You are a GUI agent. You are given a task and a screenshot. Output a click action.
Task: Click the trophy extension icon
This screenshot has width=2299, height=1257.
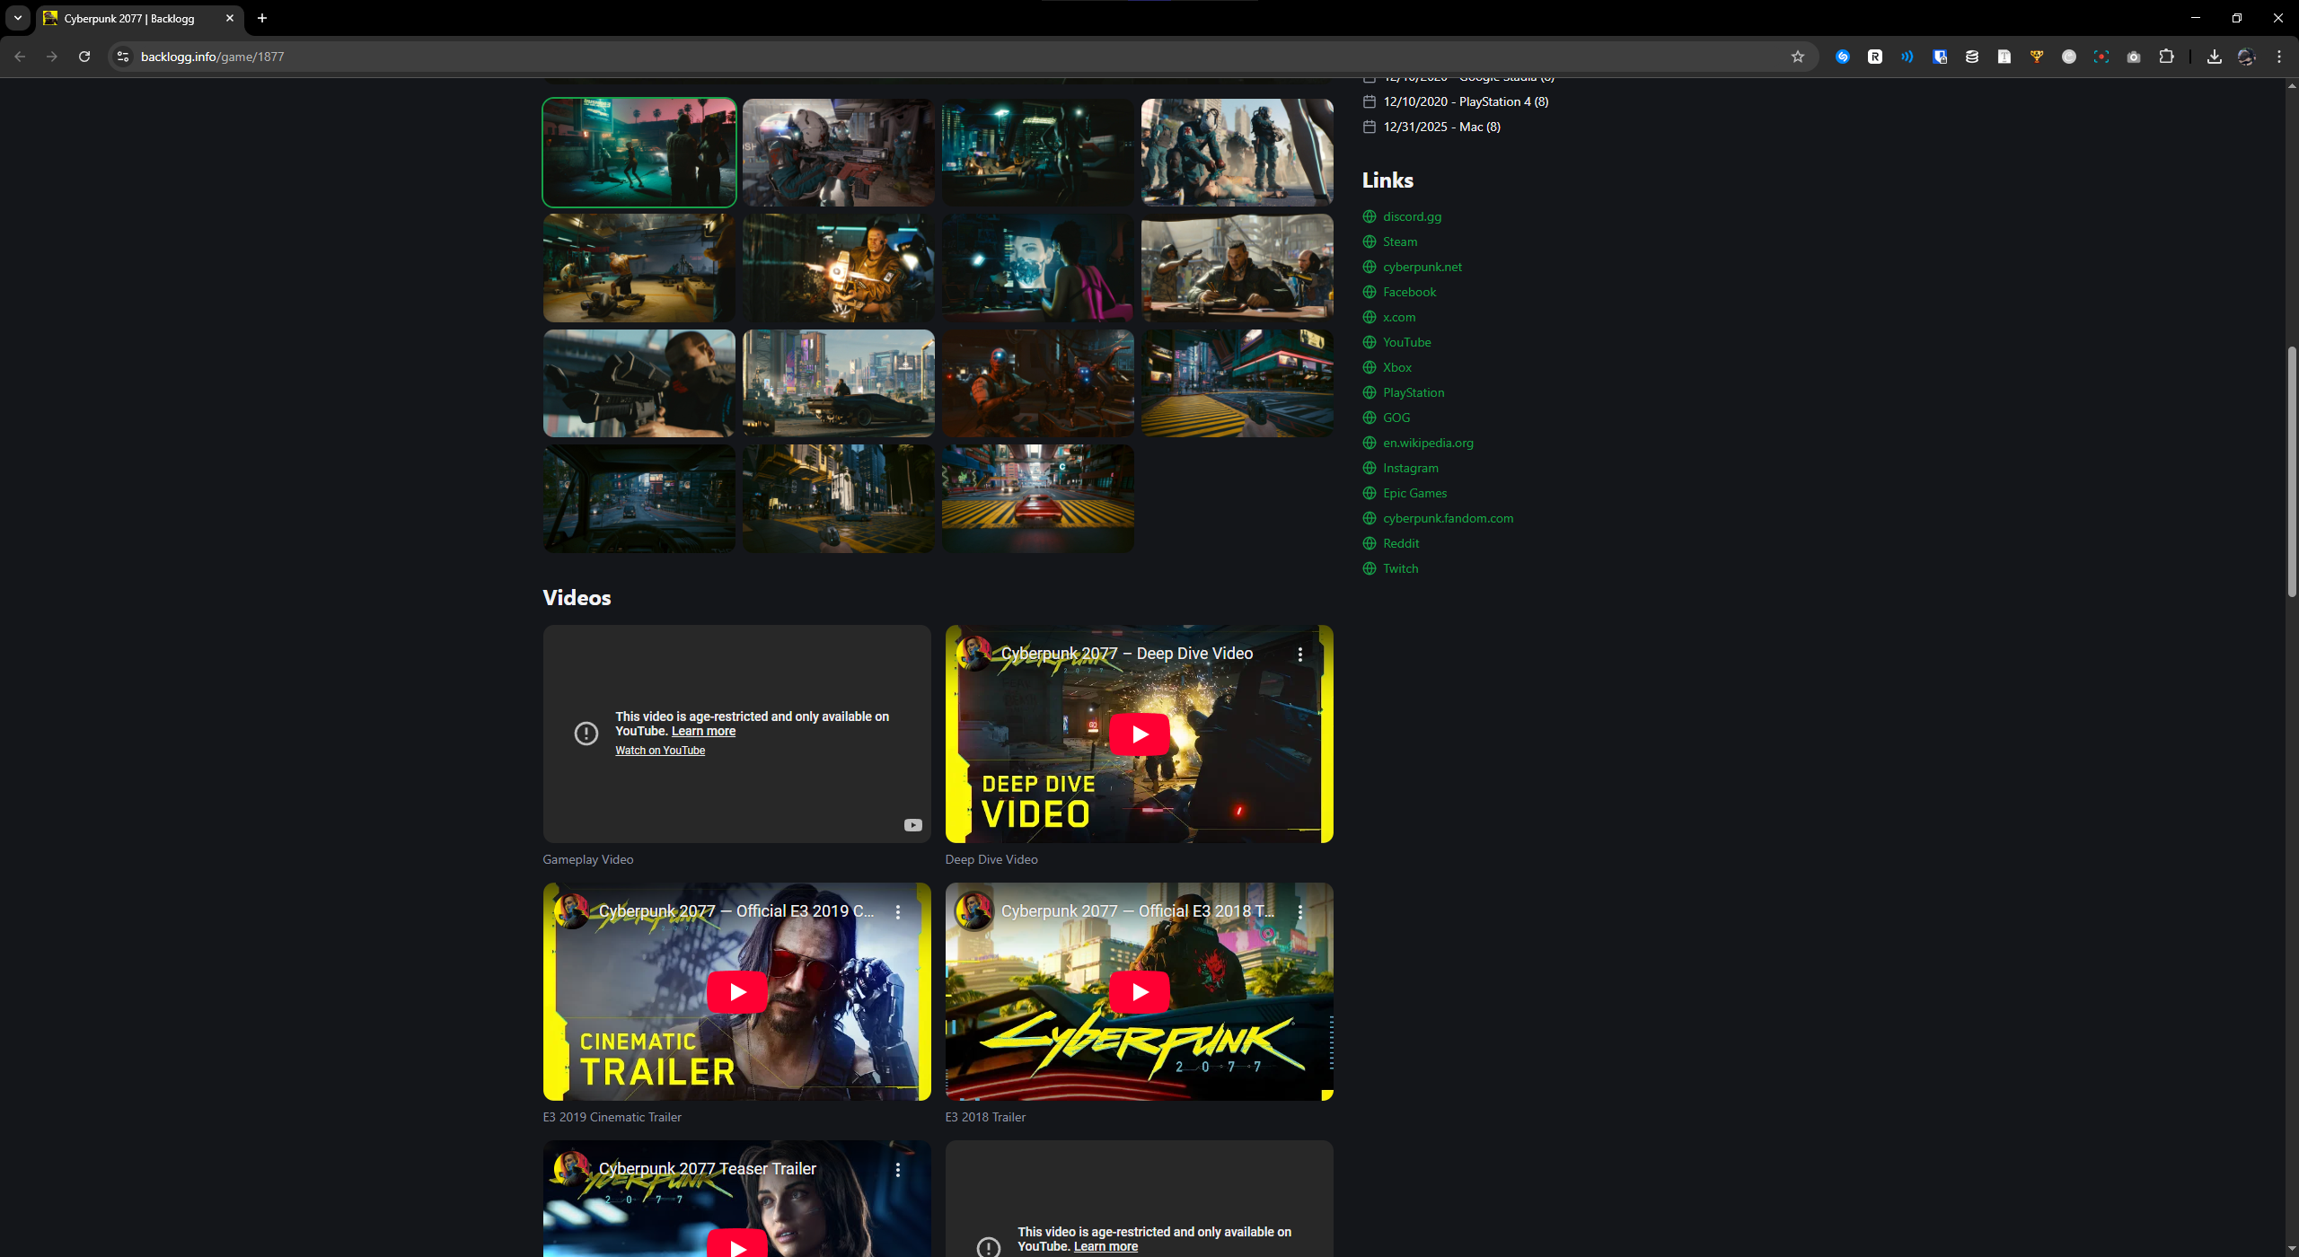[x=2037, y=57]
